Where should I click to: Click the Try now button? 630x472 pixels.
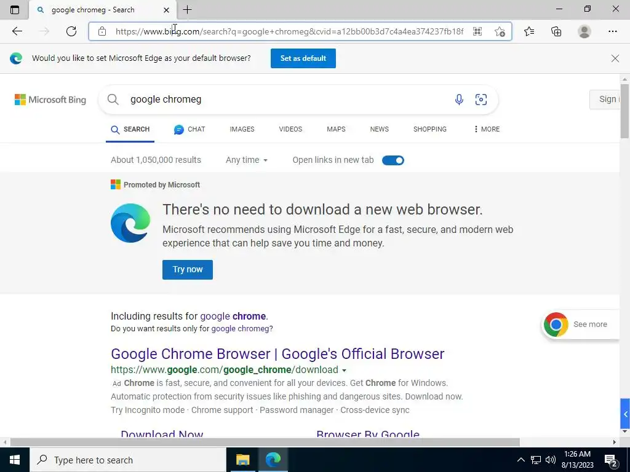point(188,270)
